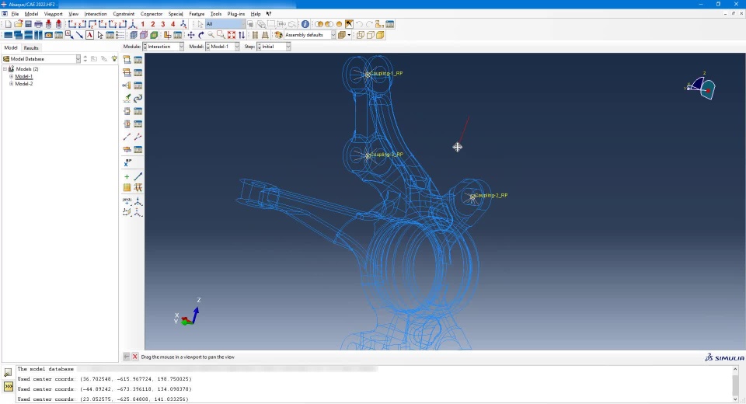Select the Rotate View tool
Image resolution: width=746 pixels, height=404 pixels.
pyautogui.click(x=201, y=35)
